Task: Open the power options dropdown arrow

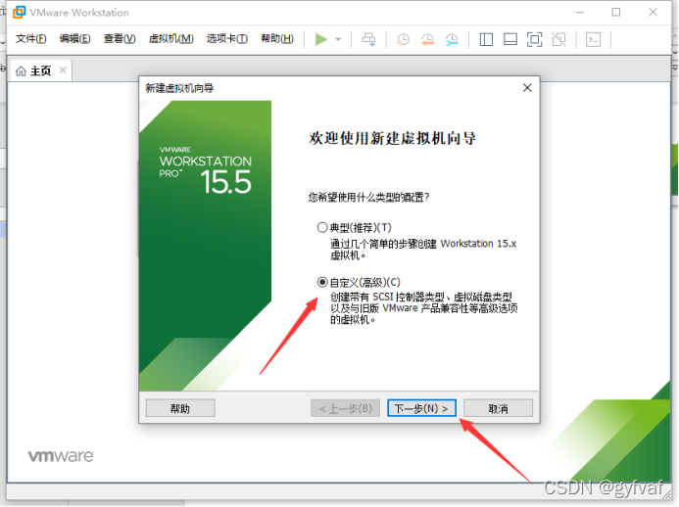Action: (338, 39)
